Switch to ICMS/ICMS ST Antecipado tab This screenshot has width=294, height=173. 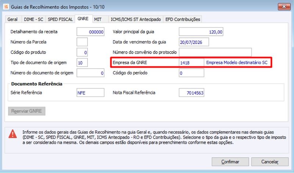136,19
